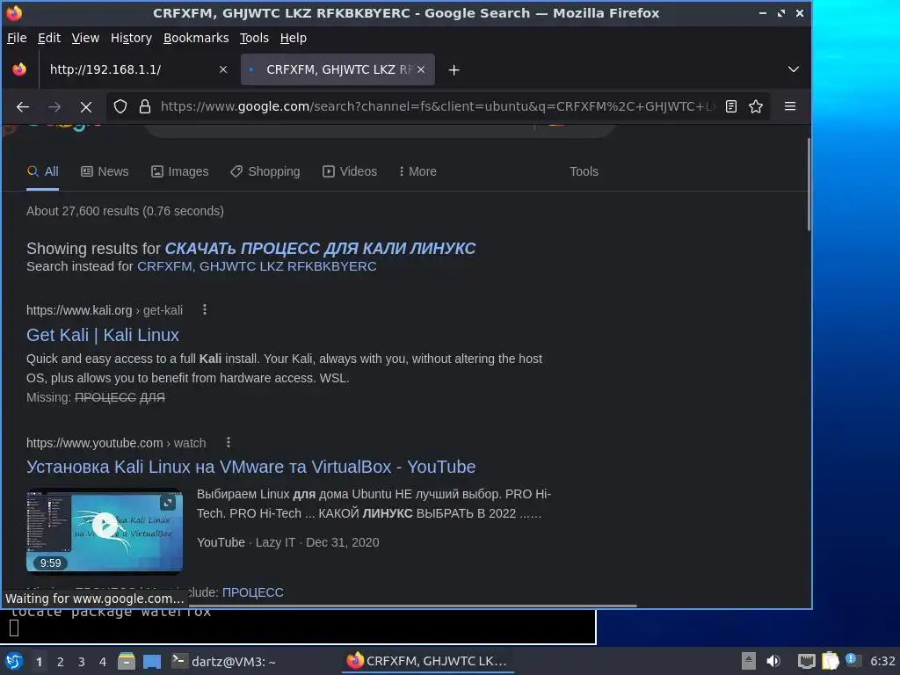The image size is (900, 675).
Task: Open the Bookmarks menu
Action: (x=196, y=38)
